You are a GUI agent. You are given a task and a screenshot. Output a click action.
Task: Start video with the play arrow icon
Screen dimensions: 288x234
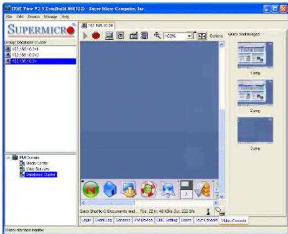point(85,36)
